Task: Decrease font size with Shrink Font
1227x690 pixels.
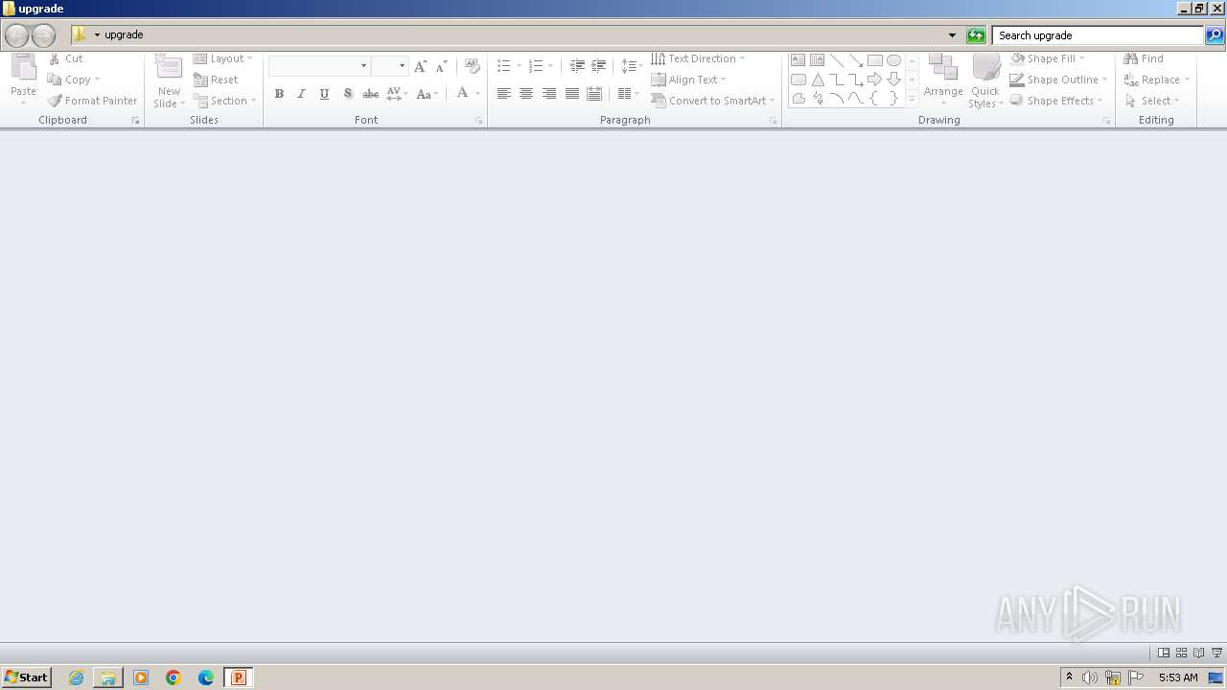Action: [x=442, y=66]
